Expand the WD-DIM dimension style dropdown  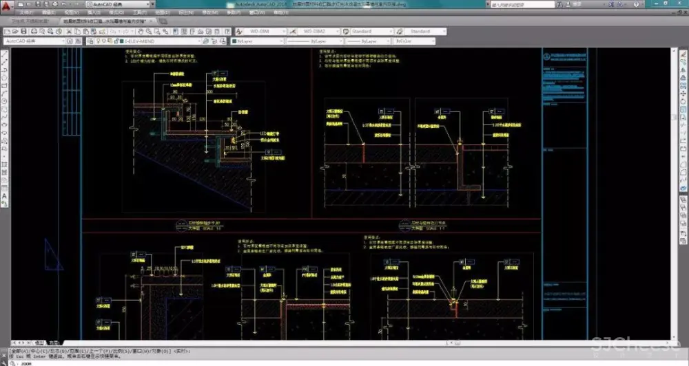[282, 31]
